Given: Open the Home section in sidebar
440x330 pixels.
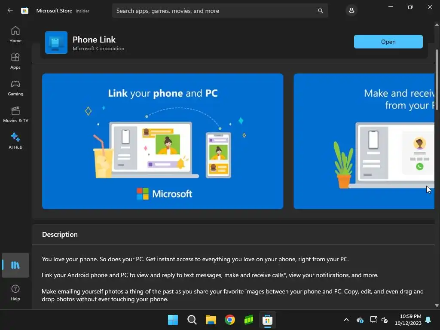Looking at the screenshot, I should [15, 34].
